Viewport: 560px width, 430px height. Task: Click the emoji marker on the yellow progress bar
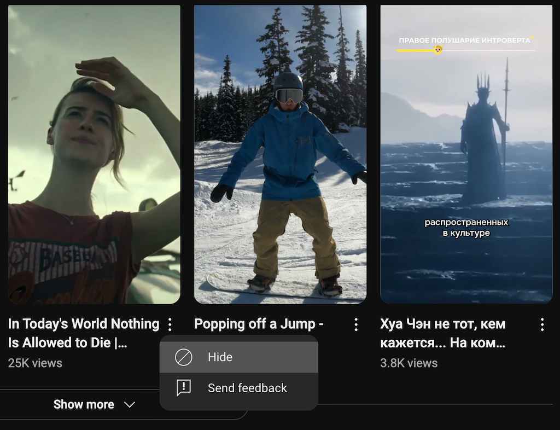pyautogui.click(x=437, y=50)
